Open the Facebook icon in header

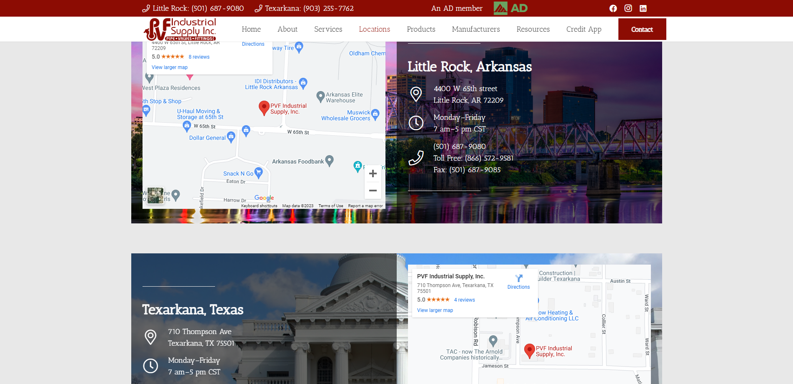coord(613,8)
